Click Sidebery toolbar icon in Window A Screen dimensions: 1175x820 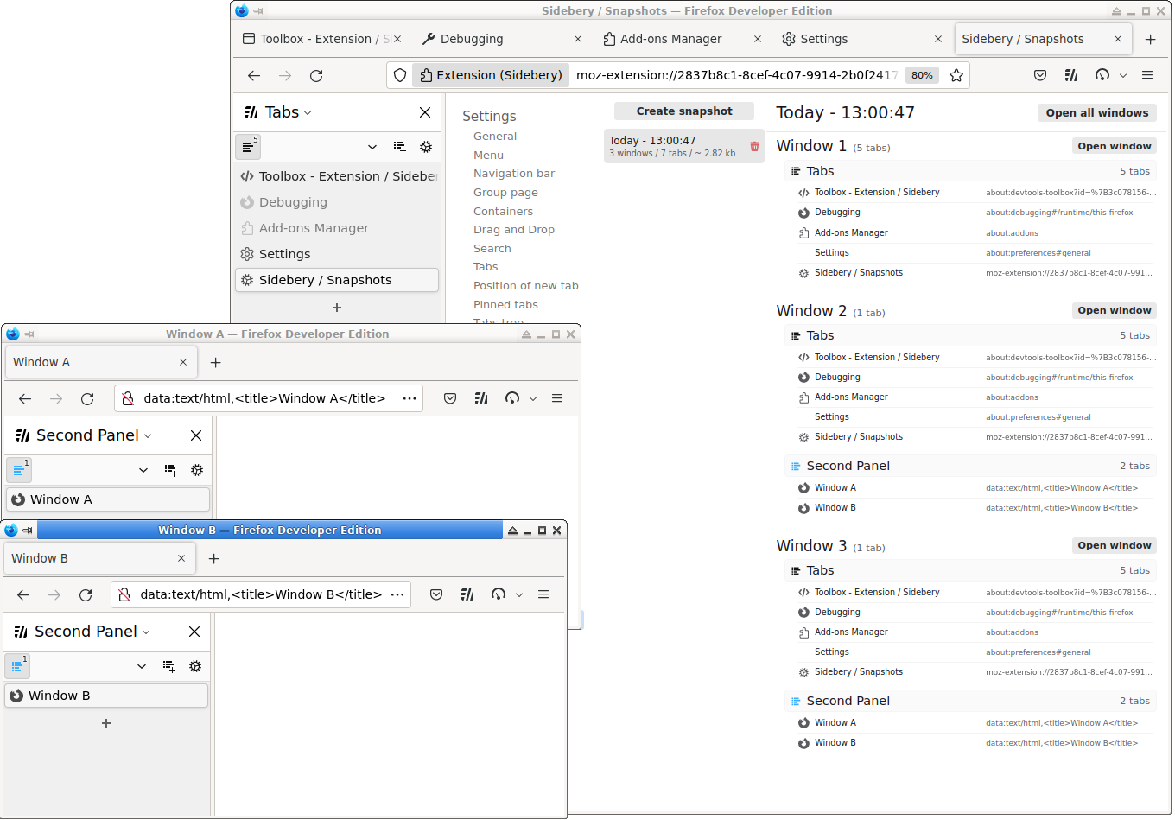481,398
